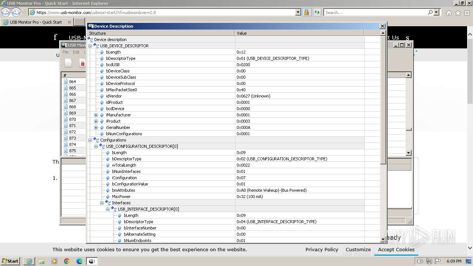The image size is (473, 266).
Task: Click the Structure column header
Action: tap(161, 33)
